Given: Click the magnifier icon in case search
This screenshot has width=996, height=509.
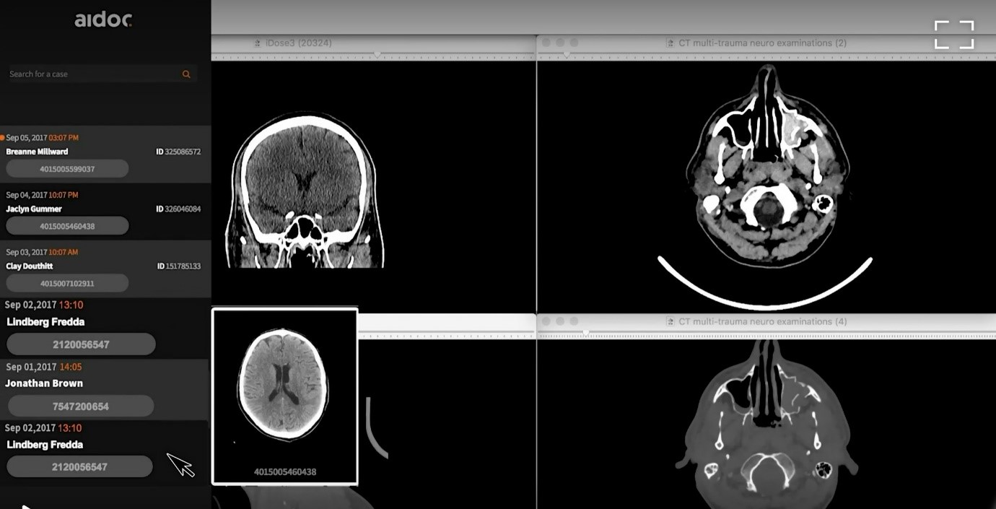Looking at the screenshot, I should (186, 74).
